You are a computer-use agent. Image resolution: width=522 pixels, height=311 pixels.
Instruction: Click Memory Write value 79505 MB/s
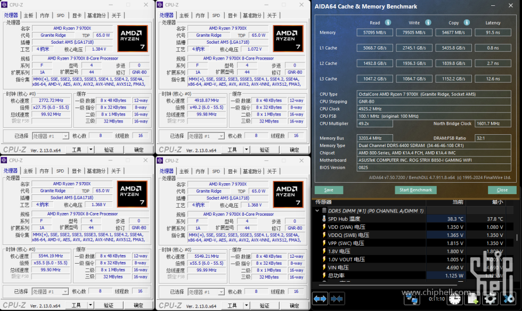pos(414,32)
